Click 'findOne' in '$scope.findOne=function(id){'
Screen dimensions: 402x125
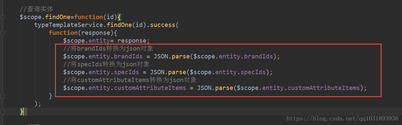[58, 17]
